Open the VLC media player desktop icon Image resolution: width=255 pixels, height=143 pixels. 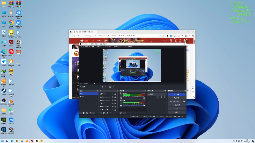(11, 102)
